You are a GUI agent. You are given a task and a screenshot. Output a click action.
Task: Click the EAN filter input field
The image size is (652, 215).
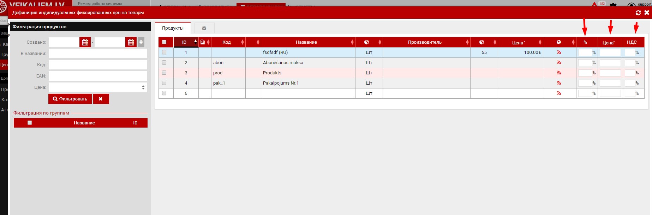(98, 76)
